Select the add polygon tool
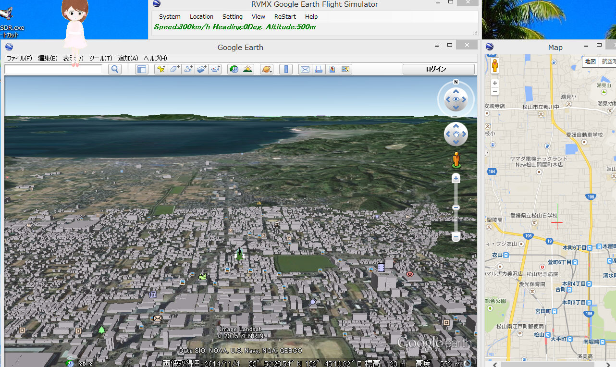This screenshot has width=616, height=367. click(174, 69)
